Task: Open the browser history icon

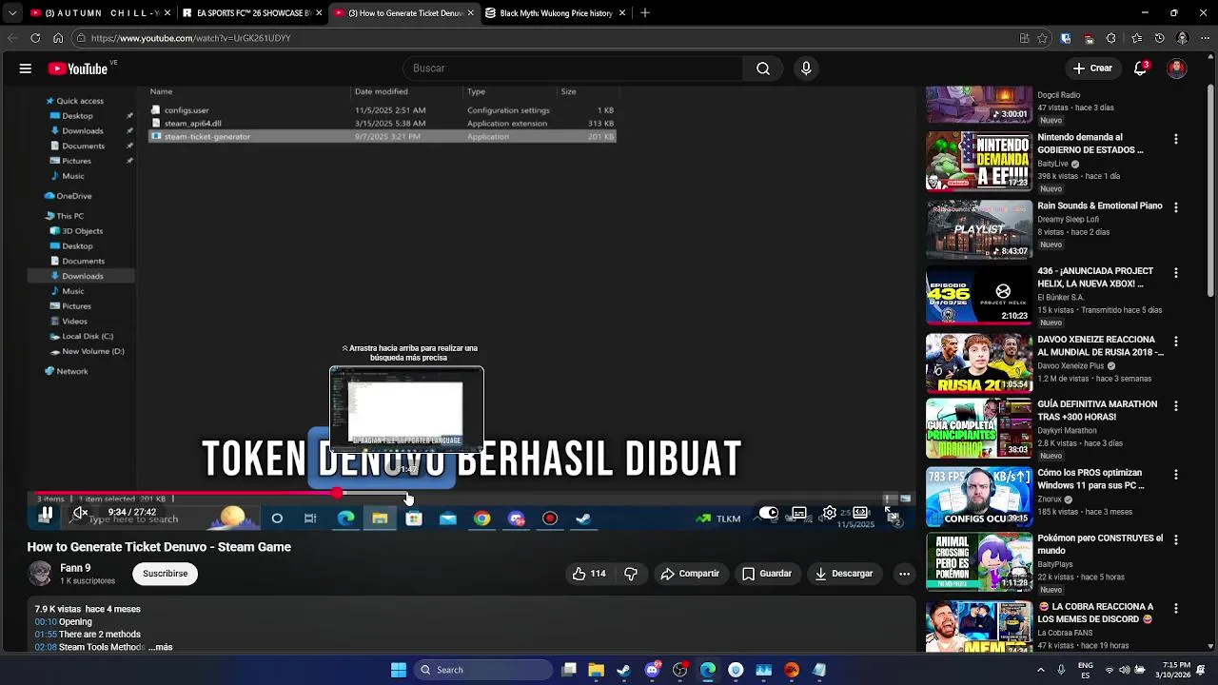Action: coord(1159,38)
